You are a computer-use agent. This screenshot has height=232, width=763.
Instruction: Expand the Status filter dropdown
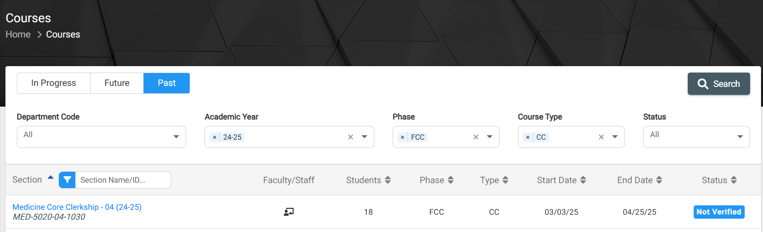[x=696, y=137]
